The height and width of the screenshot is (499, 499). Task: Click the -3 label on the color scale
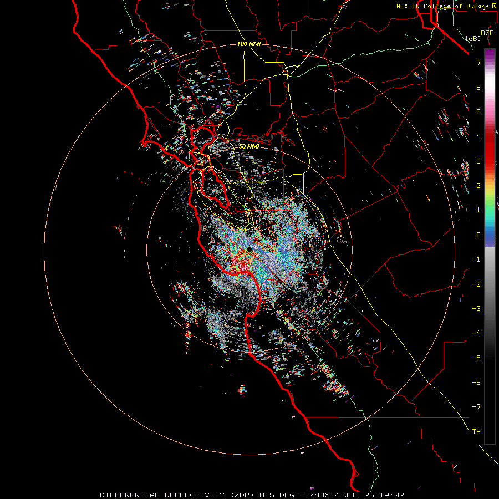pyautogui.click(x=476, y=308)
